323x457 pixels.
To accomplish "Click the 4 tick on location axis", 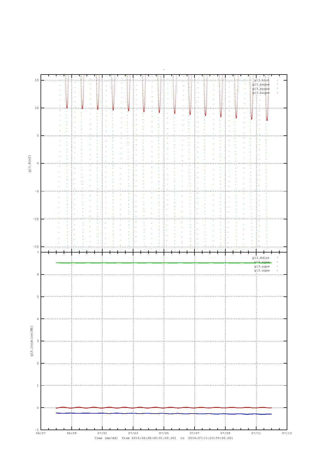I will pyautogui.click(x=38, y=319).
